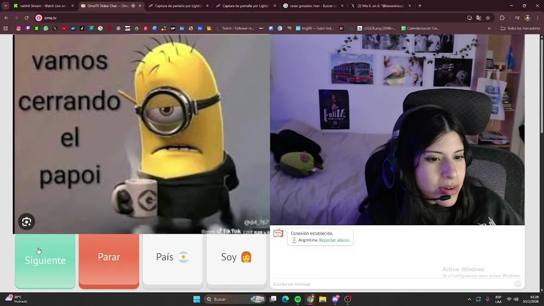This screenshot has width=544, height=306.
Task: Open the media control icon in toolbar
Action: pyautogui.click(x=517, y=18)
